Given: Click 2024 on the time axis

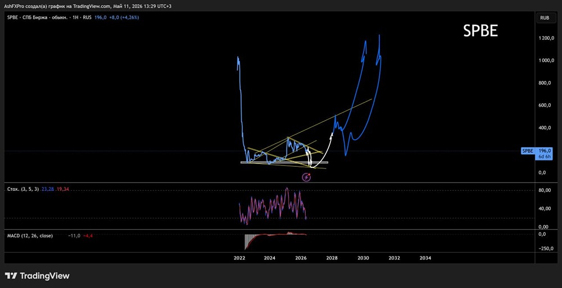Looking at the screenshot, I should (x=270, y=258).
